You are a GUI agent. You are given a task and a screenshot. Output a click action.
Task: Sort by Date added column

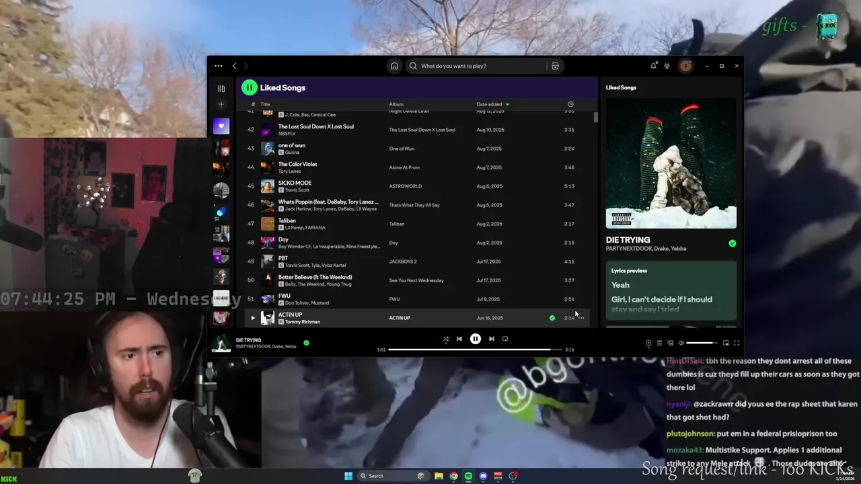(x=489, y=104)
